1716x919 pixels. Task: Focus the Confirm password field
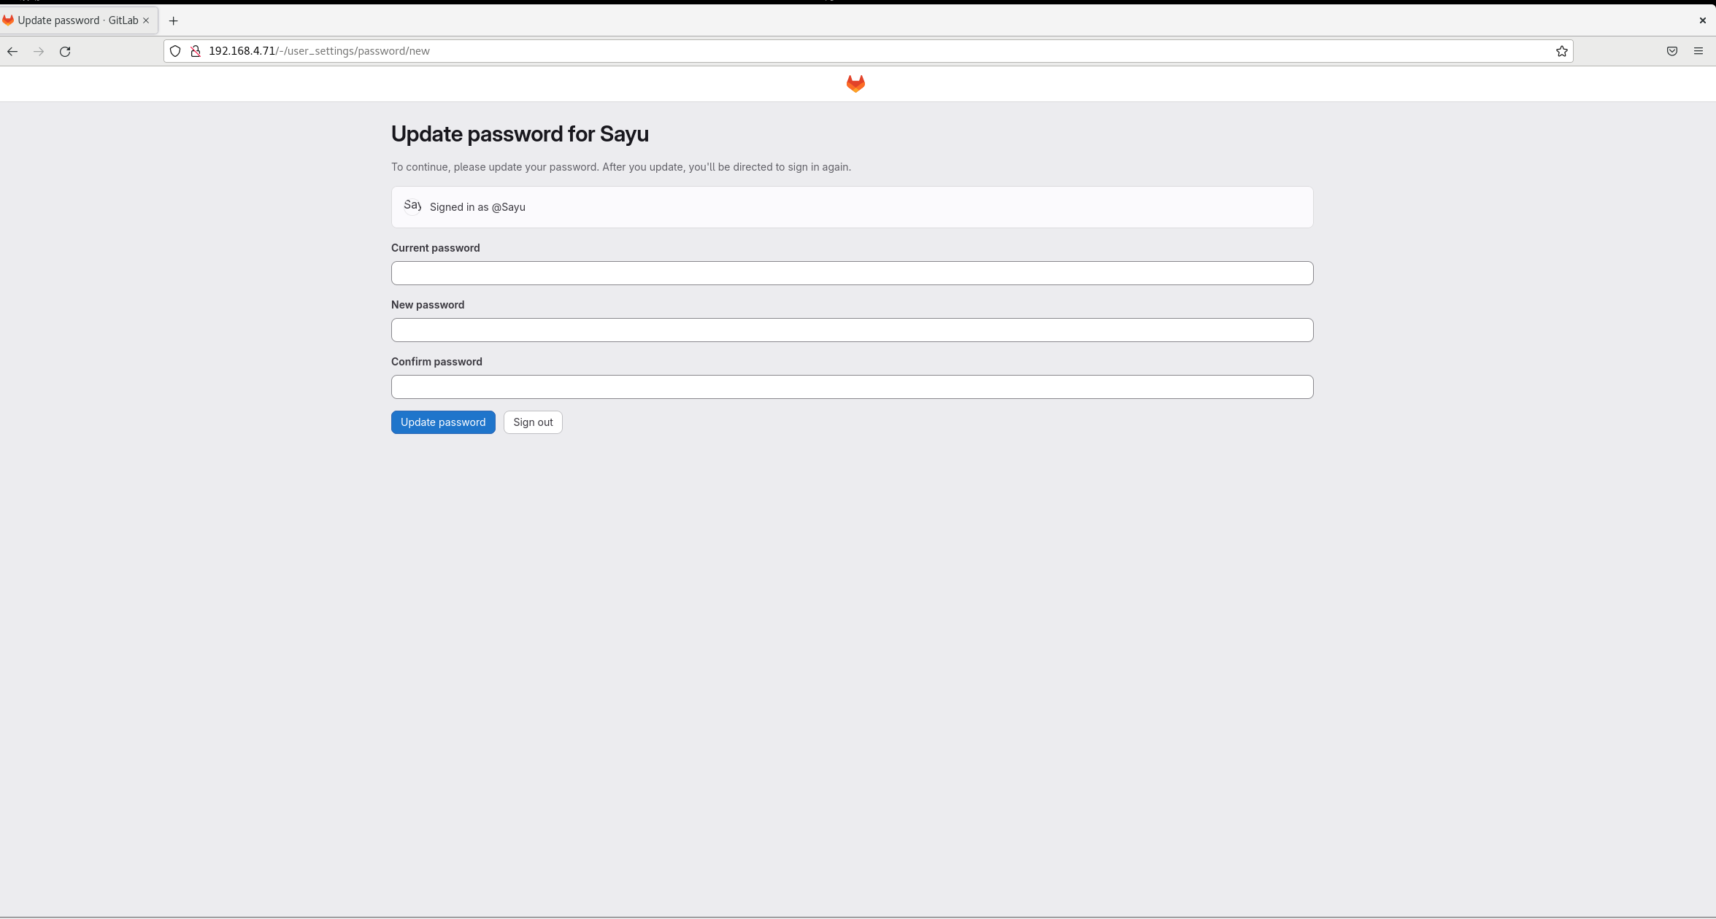click(852, 387)
